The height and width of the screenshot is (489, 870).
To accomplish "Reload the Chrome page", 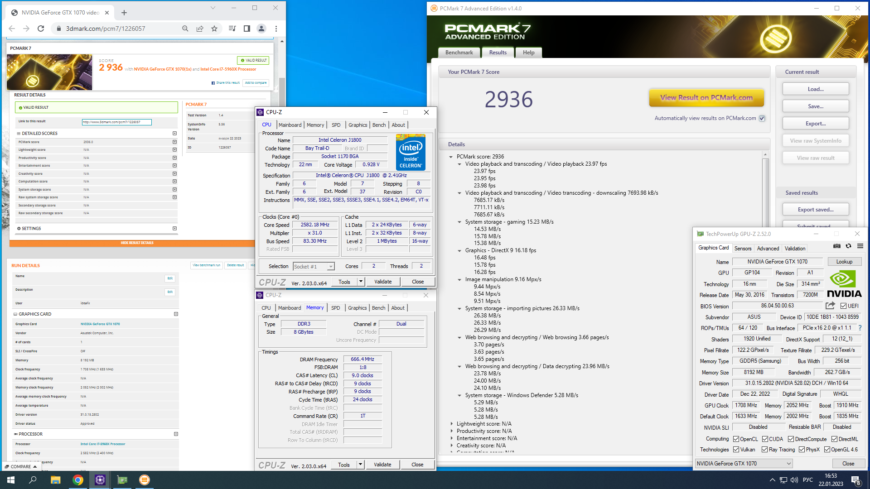I will pos(41,29).
